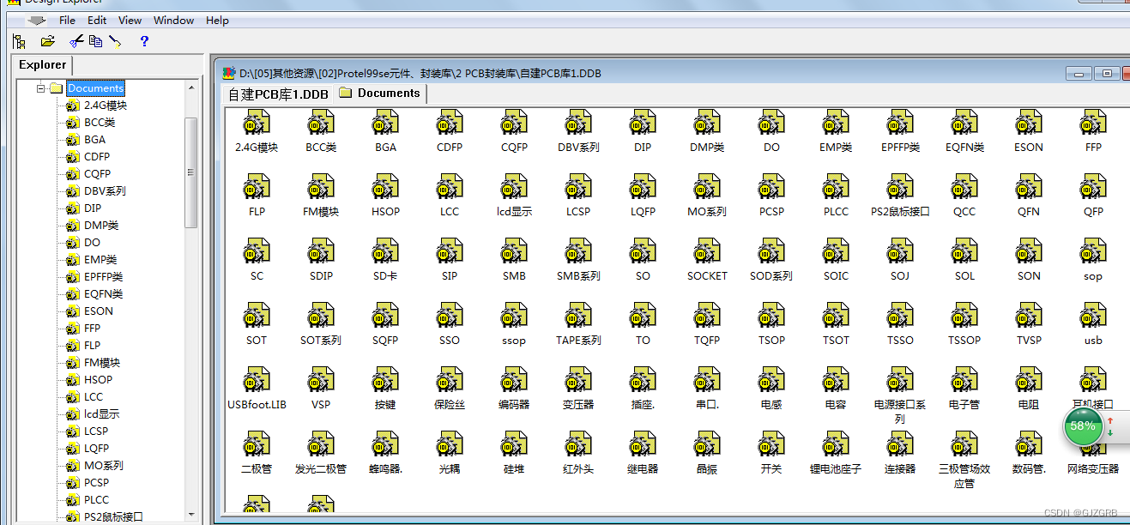Switch to the 自建PCB库1.DDB tab

(278, 94)
